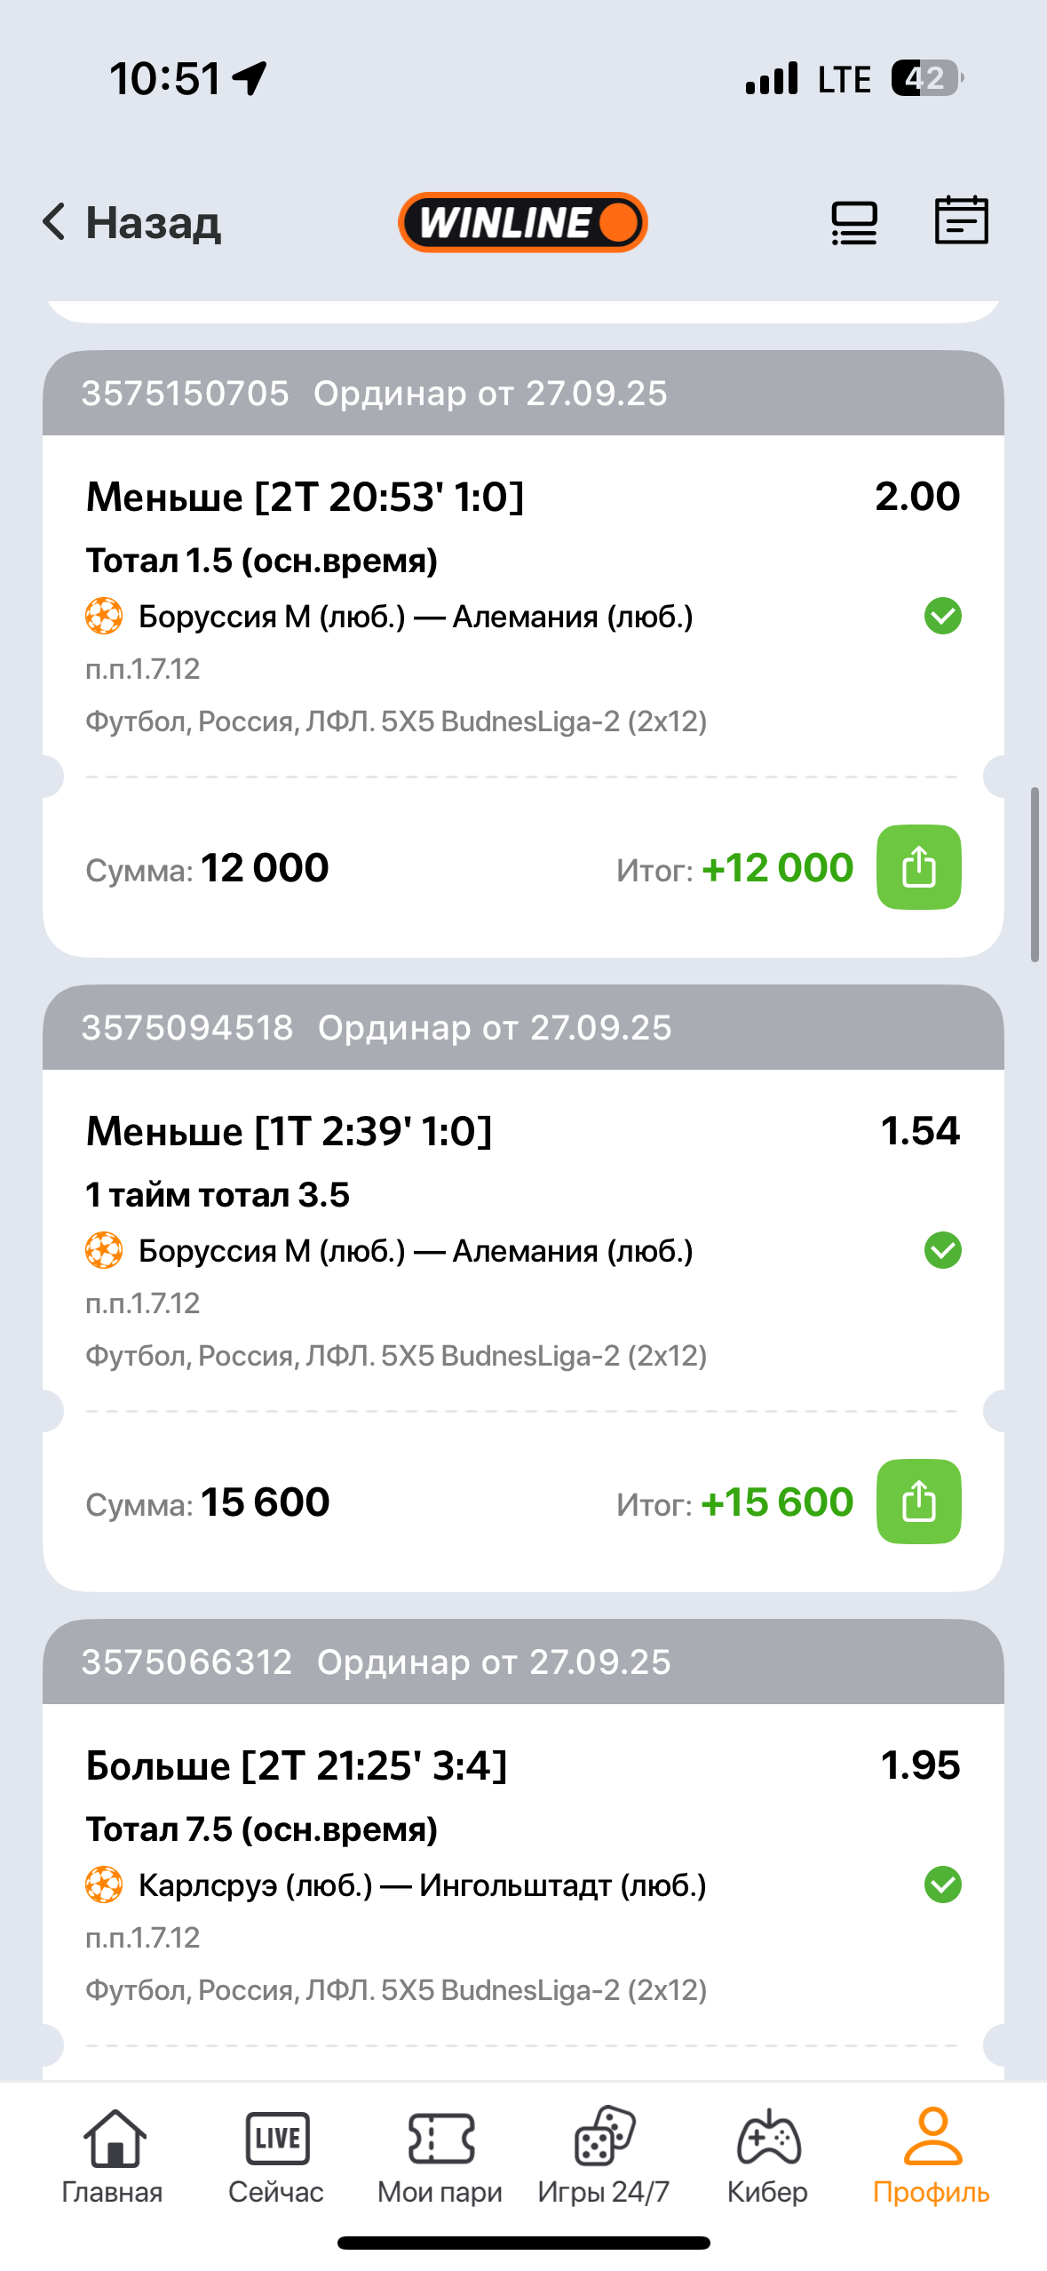Screen dimensions: 1047x2271
Task: Share the 15 600 stake bet
Action: pos(918,1502)
